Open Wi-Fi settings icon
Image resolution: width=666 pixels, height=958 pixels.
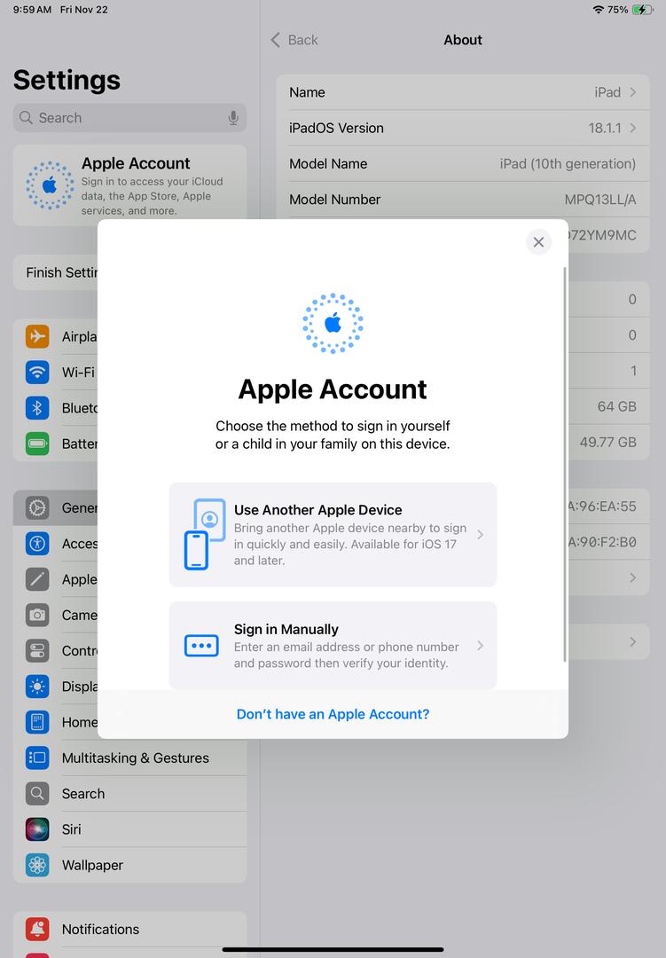coord(37,372)
